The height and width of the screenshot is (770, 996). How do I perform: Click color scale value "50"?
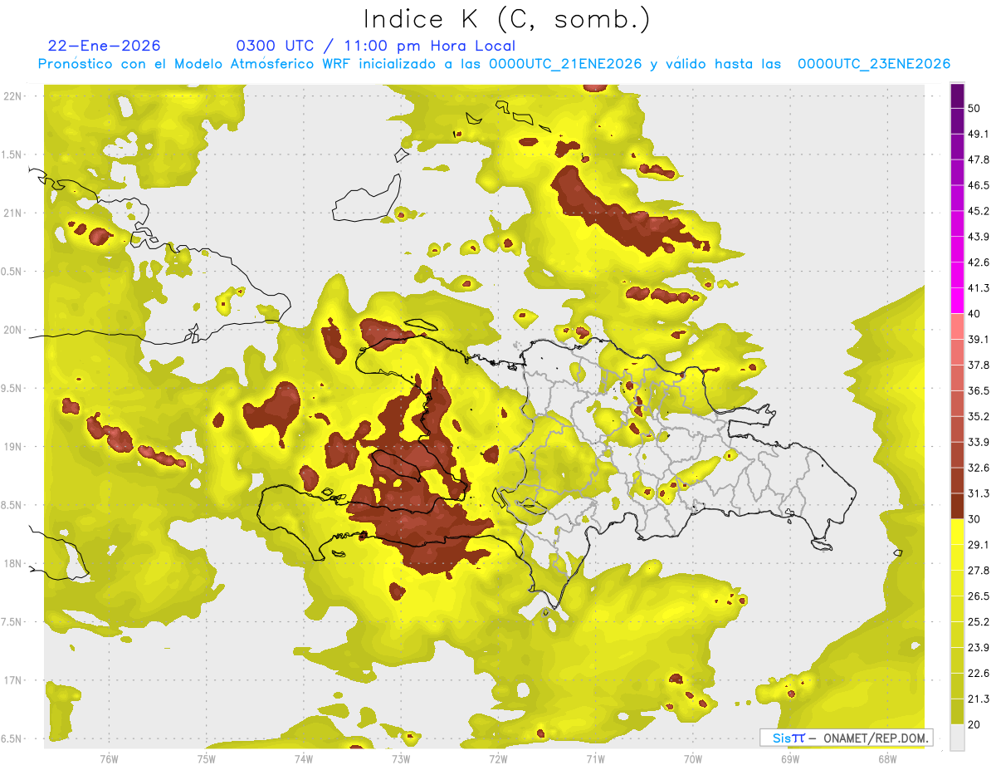coord(974,108)
